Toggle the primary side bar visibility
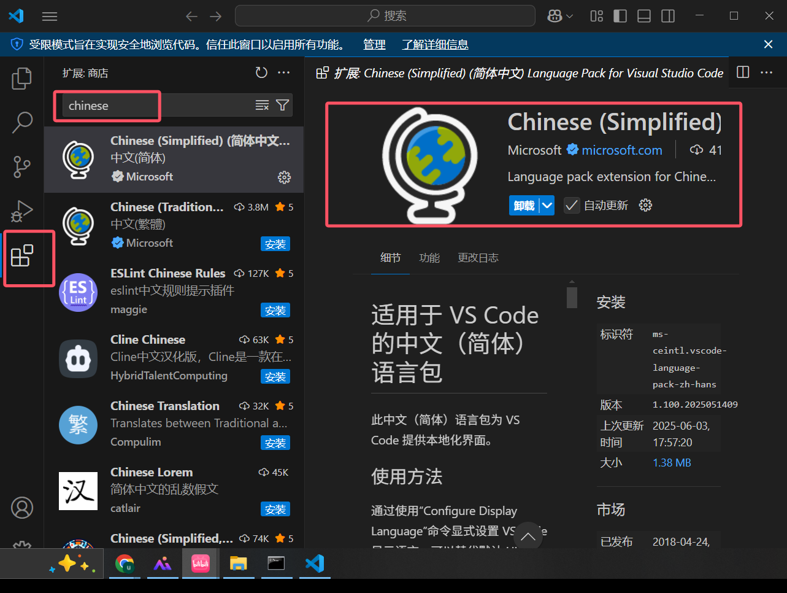Image resolution: width=787 pixels, height=593 pixels. tap(620, 16)
